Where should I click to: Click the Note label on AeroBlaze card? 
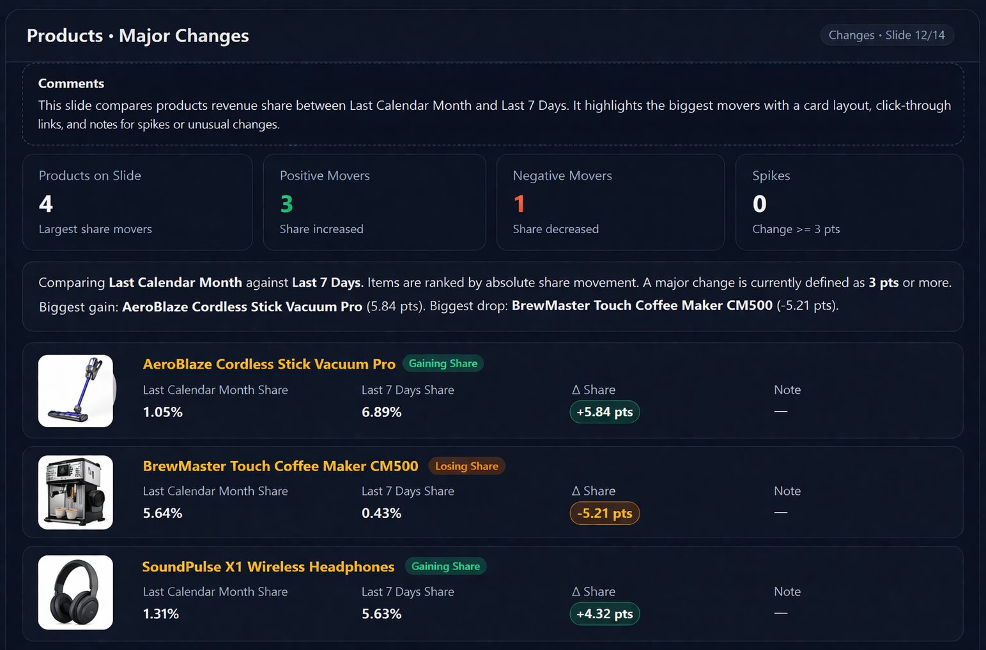click(787, 390)
